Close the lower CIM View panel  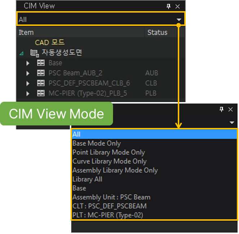[230, 109]
